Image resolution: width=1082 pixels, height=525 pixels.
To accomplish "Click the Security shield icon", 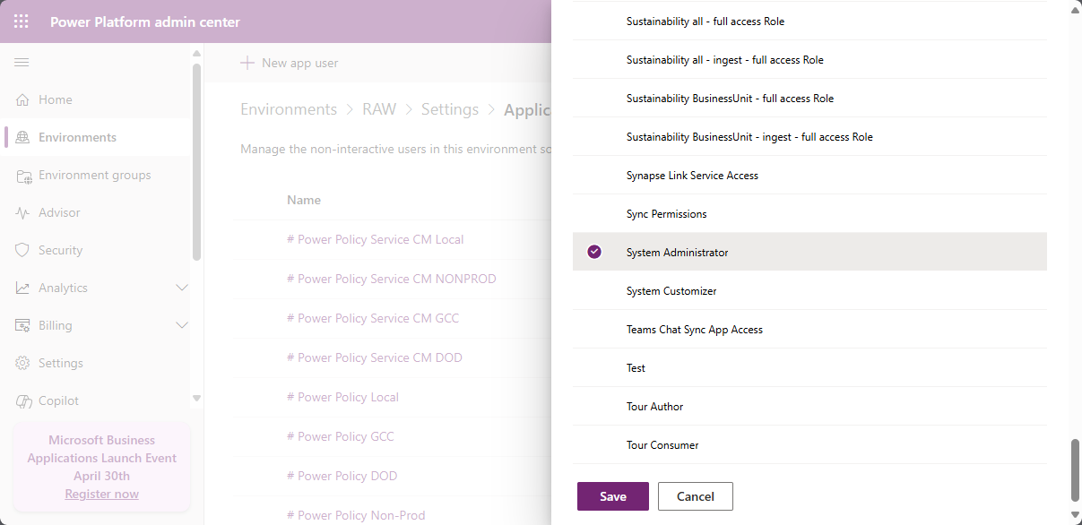I will [23, 250].
